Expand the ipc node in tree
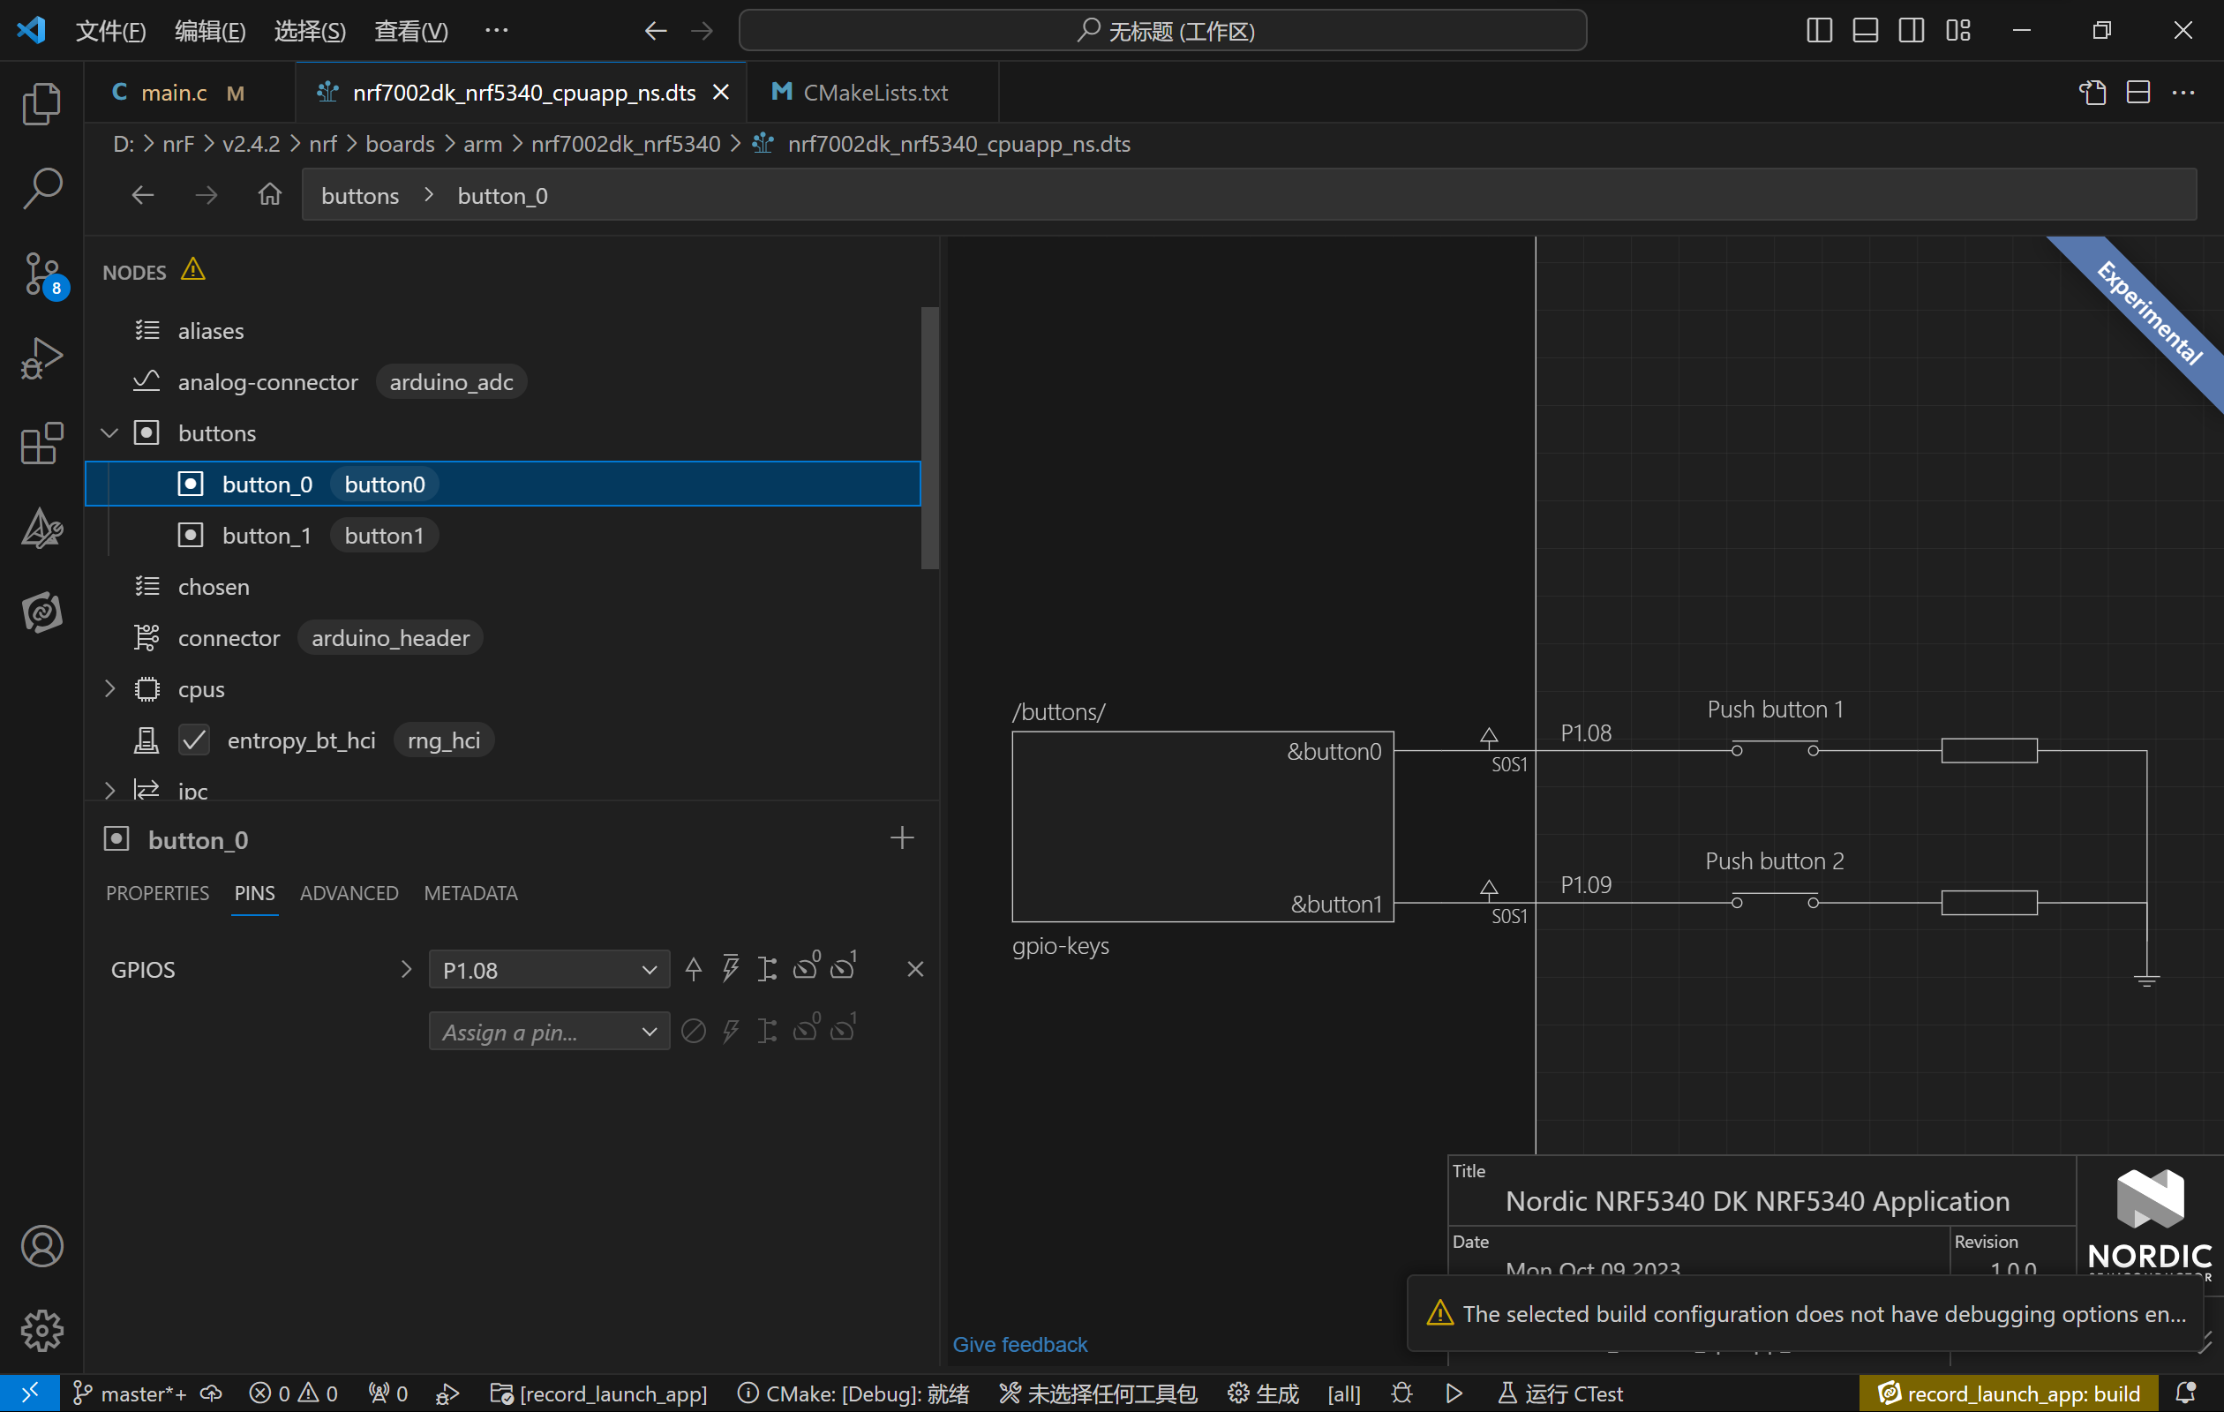The image size is (2224, 1412). tap(110, 791)
